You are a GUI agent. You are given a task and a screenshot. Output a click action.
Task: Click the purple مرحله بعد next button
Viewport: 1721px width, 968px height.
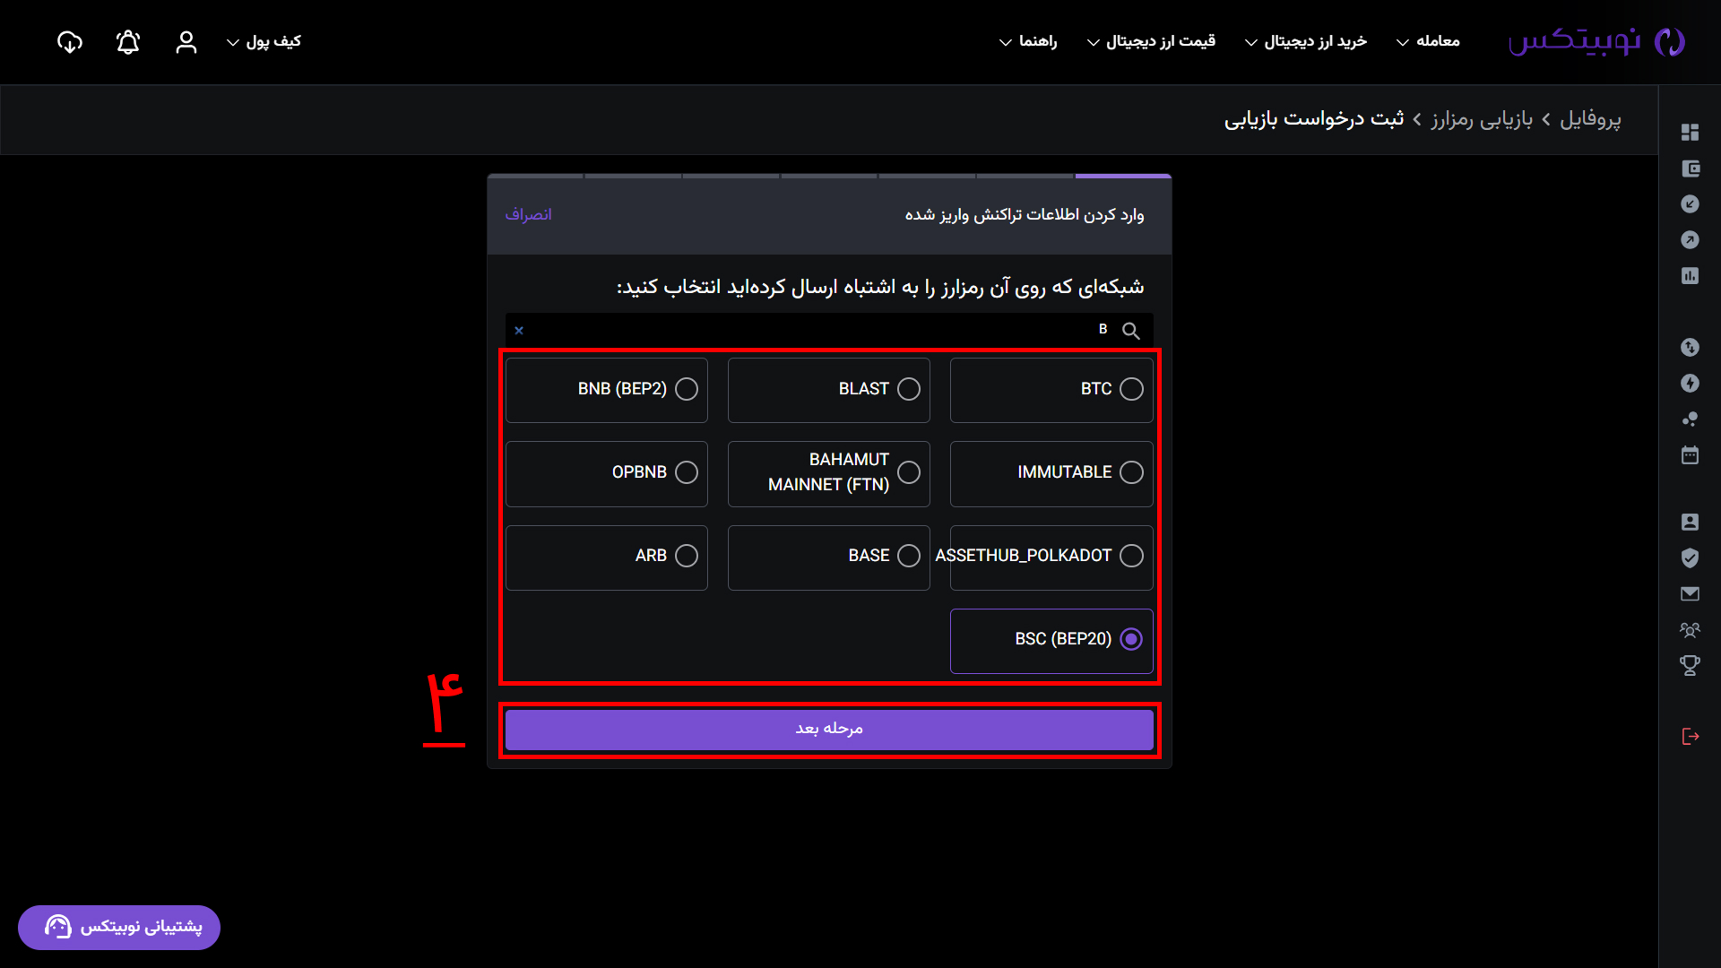[x=829, y=730]
